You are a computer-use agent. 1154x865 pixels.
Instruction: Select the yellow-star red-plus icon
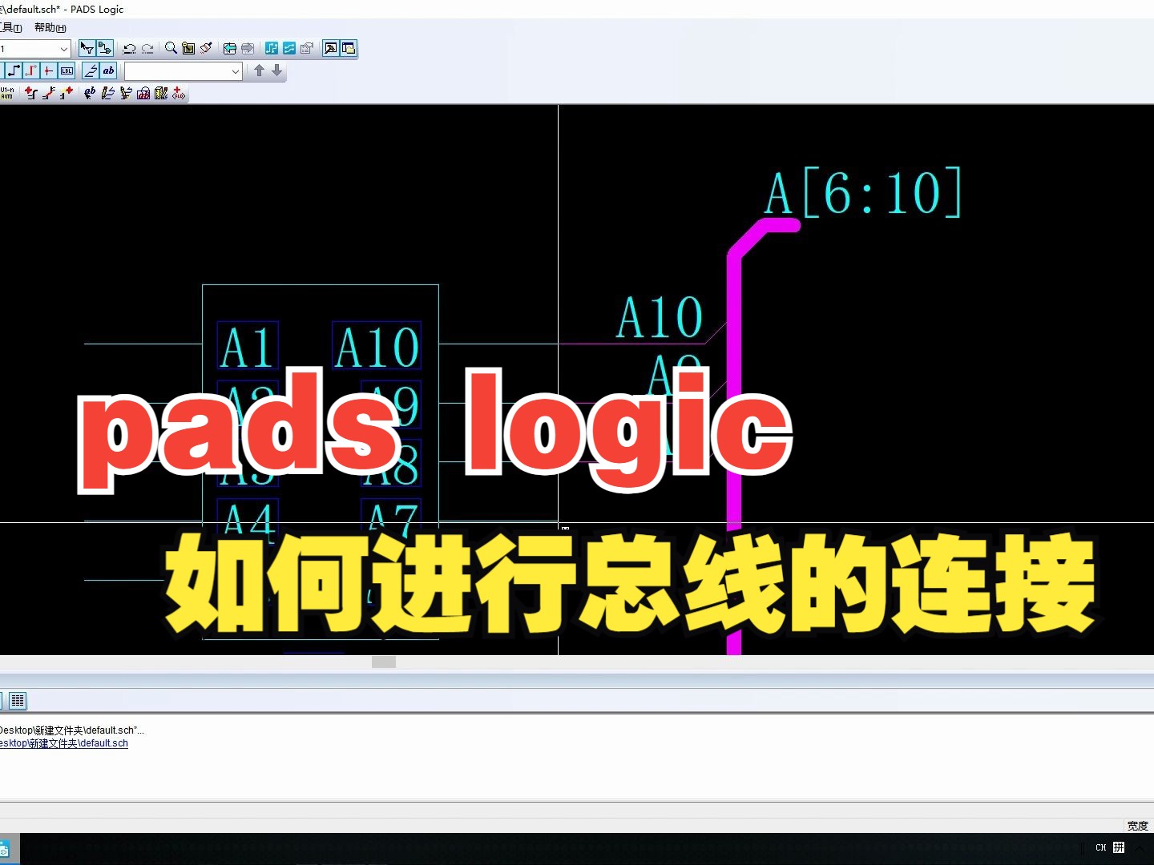pyautogui.click(x=67, y=94)
